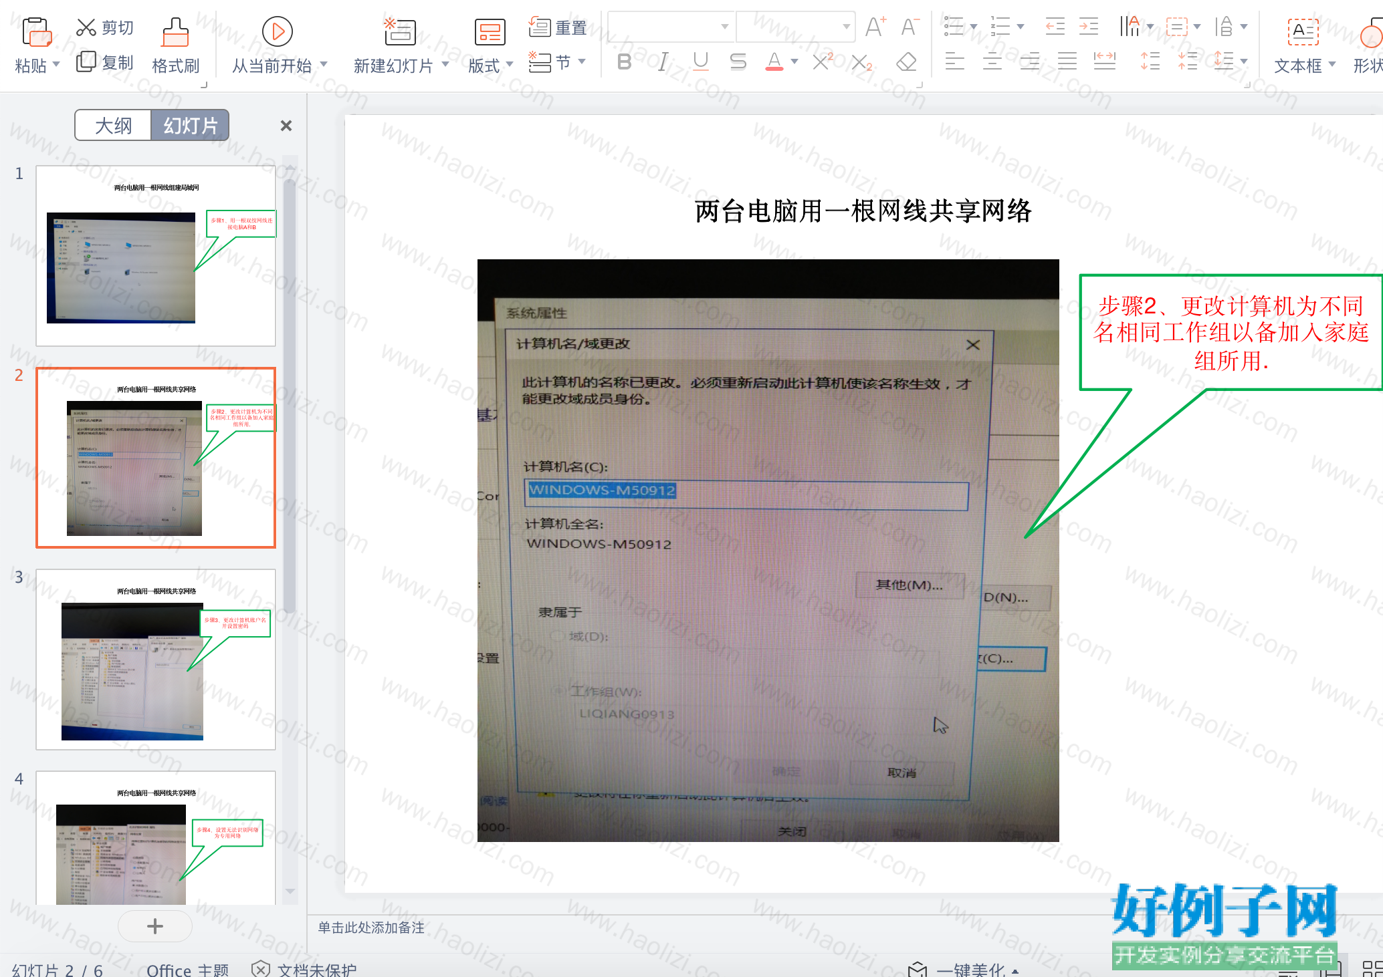Screen dimensions: 1383x977
Task: Toggle bold formatting
Action: 624,62
